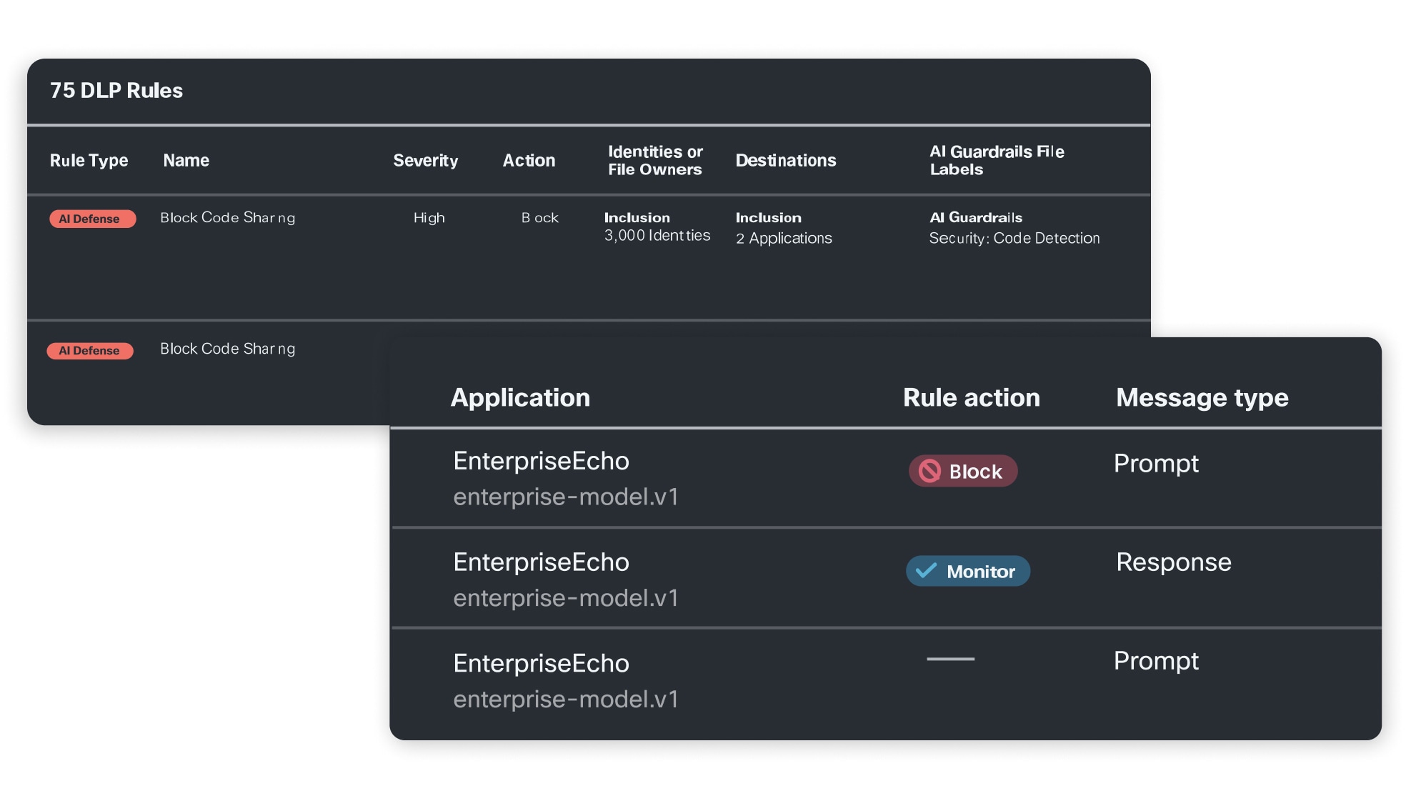Image resolution: width=1416 pixels, height=796 pixels.
Task: Toggle the High severity indicator
Action: click(429, 218)
